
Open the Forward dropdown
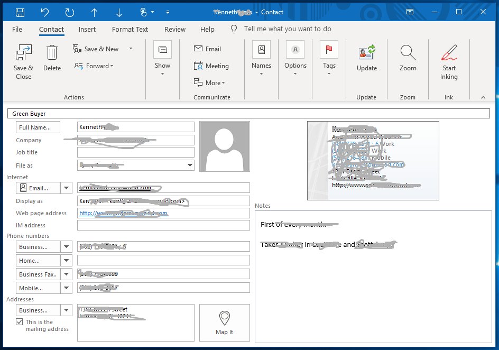point(94,66)
